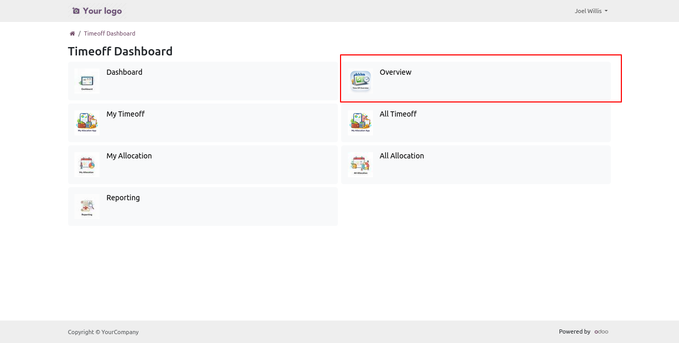The image size is (679, 343).
Task: Click the Reporting tile icon
Action: coord(87,207)
